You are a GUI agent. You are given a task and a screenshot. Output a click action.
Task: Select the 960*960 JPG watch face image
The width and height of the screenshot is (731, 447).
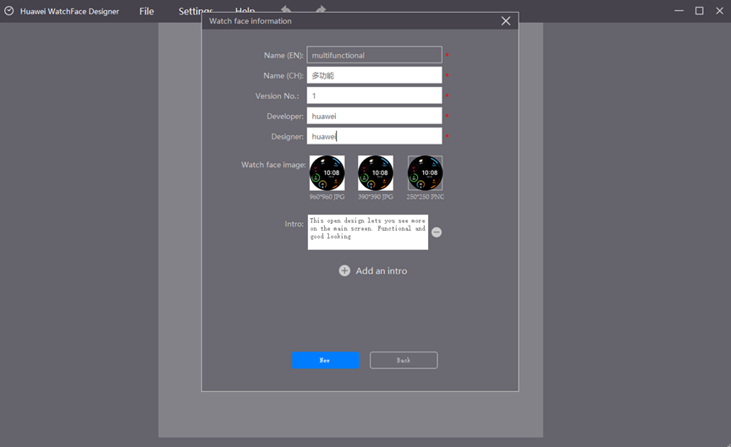327,173
